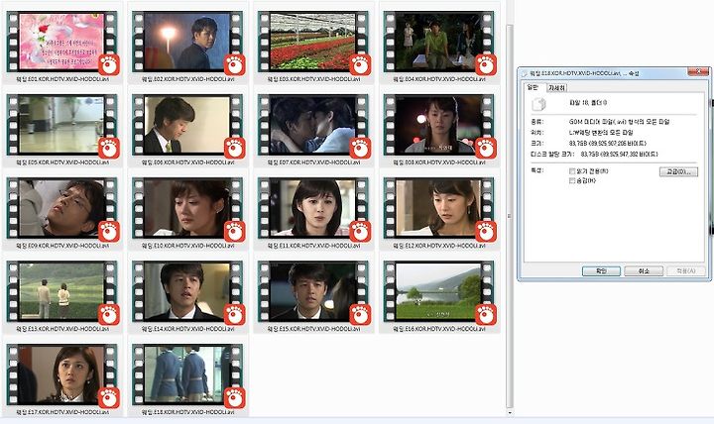Select the 웨딩.E13 video file thumbnail
The image size is (714, 424).
pos(62,292)
